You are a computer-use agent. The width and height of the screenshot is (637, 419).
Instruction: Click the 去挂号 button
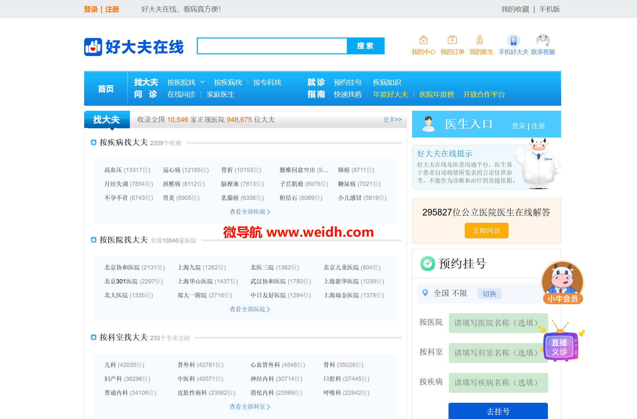(x=498, y=411)
